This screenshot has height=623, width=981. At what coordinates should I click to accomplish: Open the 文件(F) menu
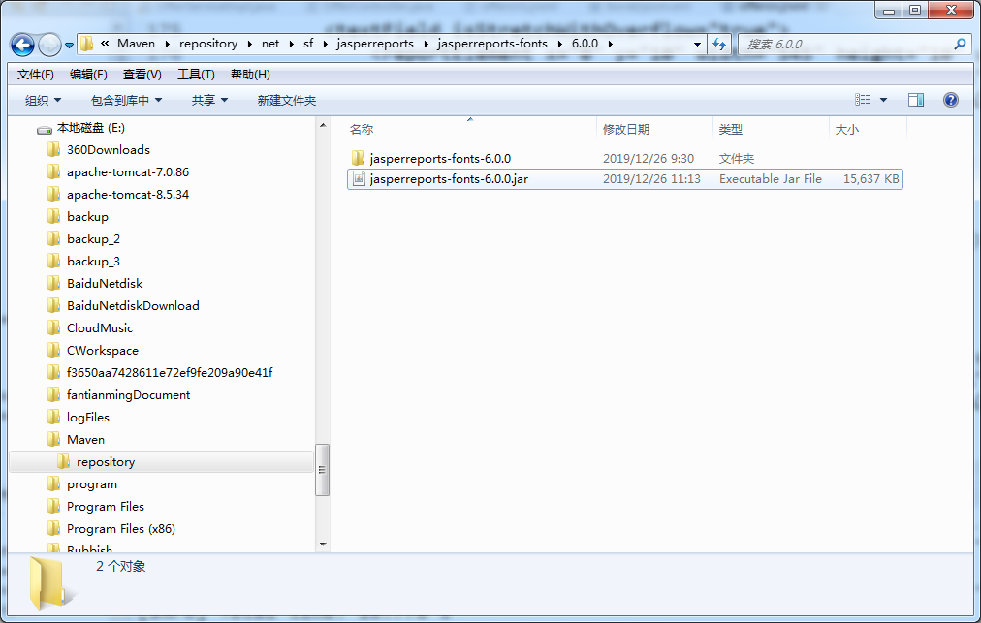point(35,75)
